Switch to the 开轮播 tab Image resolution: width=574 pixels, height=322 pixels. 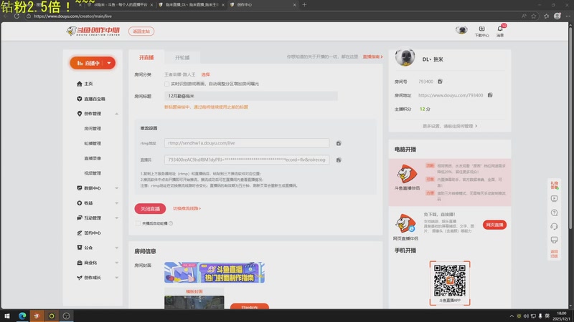pyautogui.click(x=182, y=57)
